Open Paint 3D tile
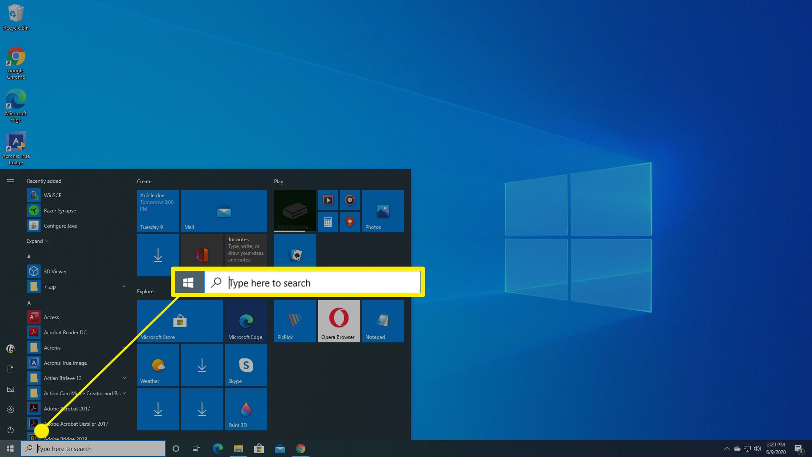The height and width of the screenshot is (457, 812). tap(245, 409)
